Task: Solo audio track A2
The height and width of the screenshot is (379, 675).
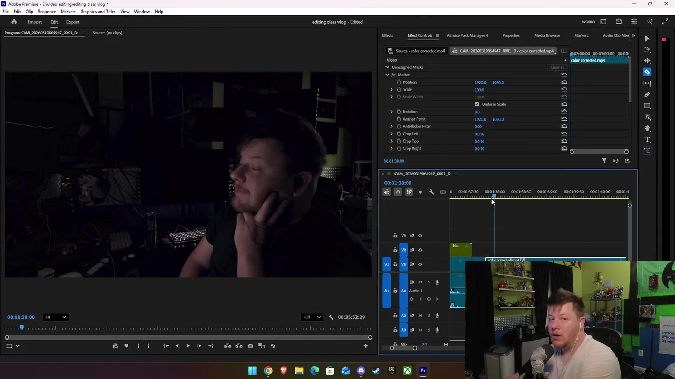Action: 429,315
